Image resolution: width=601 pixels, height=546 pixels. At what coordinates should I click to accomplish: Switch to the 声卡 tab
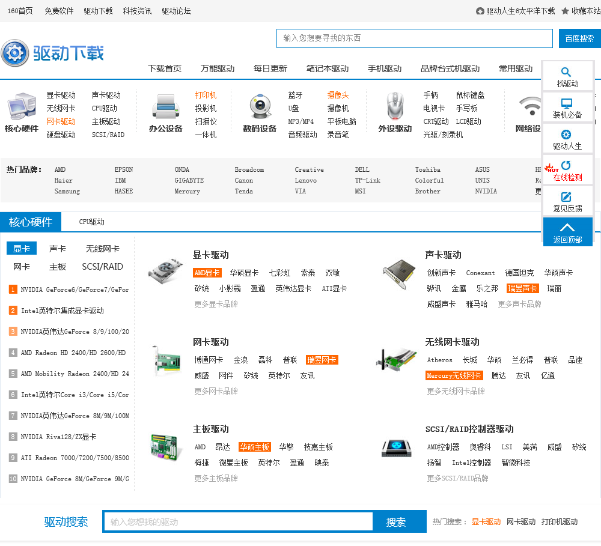[58, 249]
